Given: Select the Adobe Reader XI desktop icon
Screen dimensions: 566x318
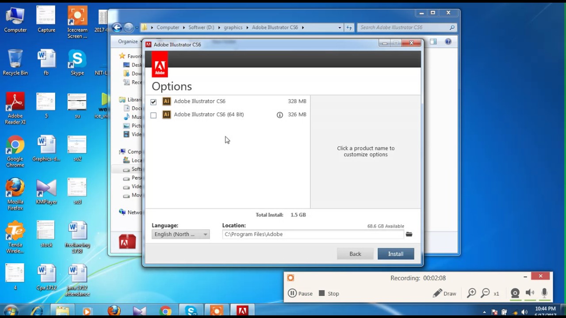Looking at the screenshot, I should (15, 108).
